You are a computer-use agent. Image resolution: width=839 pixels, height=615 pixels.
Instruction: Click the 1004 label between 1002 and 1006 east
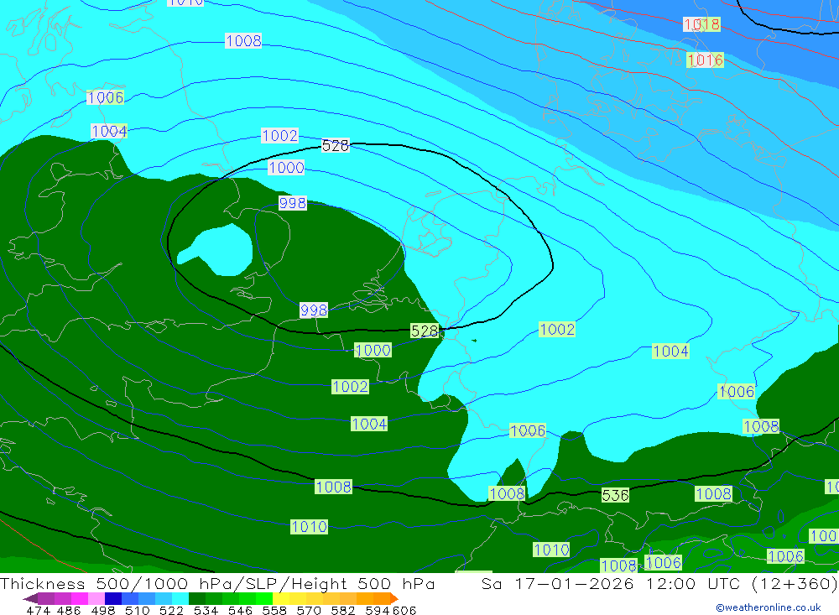(x=670, y=351)
